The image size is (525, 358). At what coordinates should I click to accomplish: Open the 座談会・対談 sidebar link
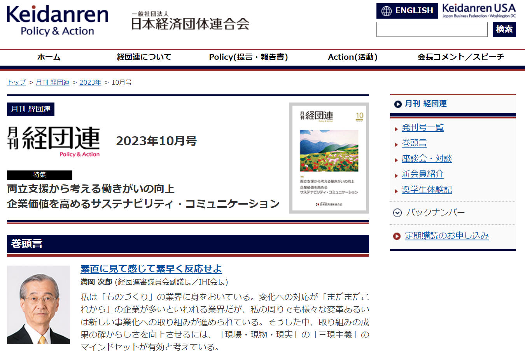tap(427, 158)
